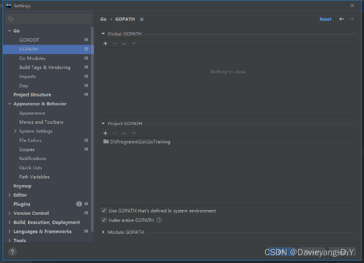364x263 pixels.
Task: Toggle Index entire GOPATH checkbox
Action: [x=103, y=220]
